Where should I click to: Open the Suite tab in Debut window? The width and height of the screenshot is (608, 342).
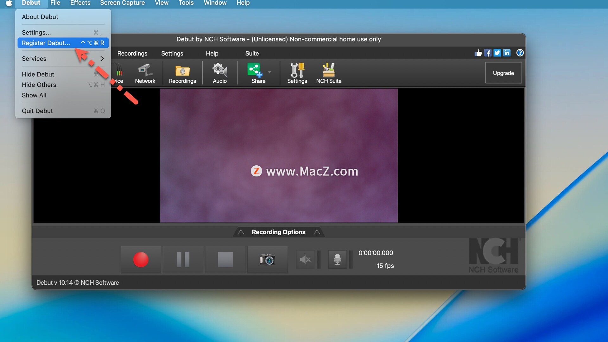252,54
